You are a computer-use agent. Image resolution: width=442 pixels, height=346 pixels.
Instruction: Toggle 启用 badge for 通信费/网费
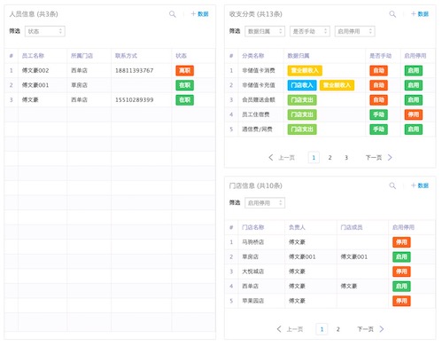coord(414,130)
